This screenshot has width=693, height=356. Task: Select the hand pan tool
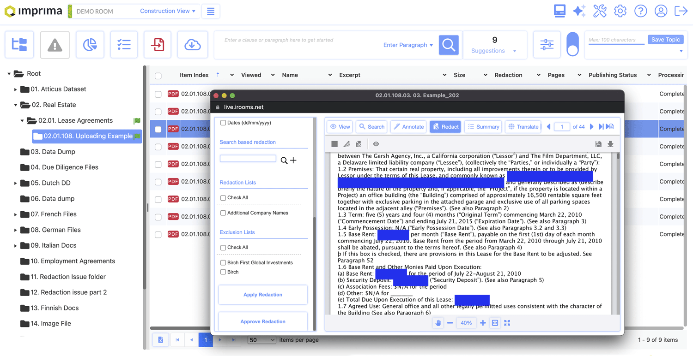[x=438, y=323]
